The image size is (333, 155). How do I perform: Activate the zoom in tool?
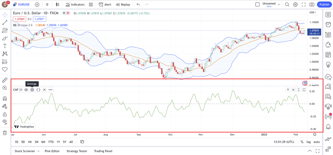[5, 88]
